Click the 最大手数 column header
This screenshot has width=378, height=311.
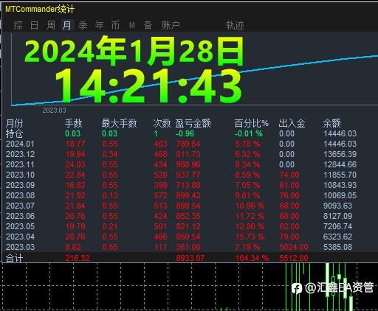(119, 123)
